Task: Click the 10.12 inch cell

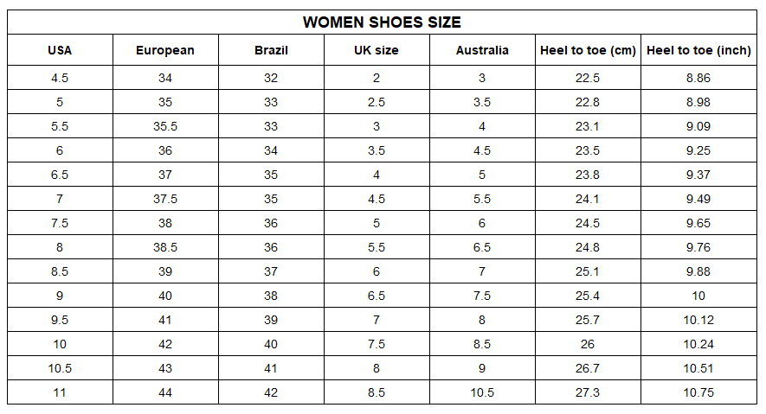Action: [x=698, y=320]
